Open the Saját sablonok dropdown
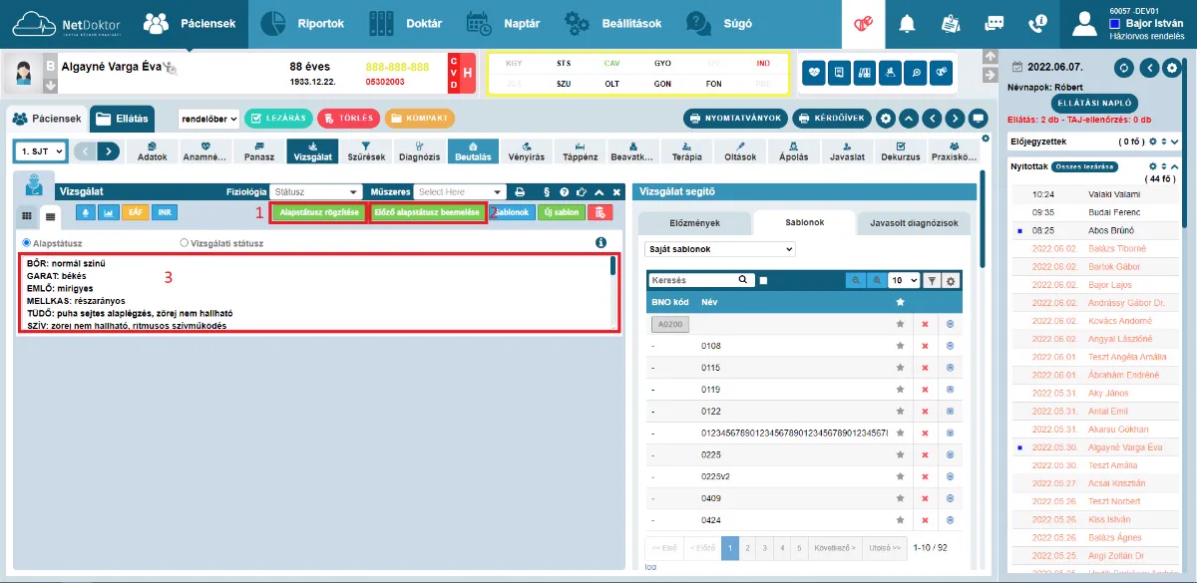 tap(720, 249)
